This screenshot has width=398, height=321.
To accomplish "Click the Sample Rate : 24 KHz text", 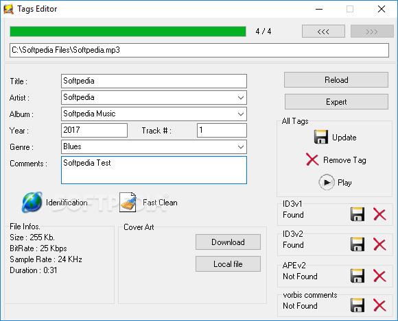I will point(46,259).
